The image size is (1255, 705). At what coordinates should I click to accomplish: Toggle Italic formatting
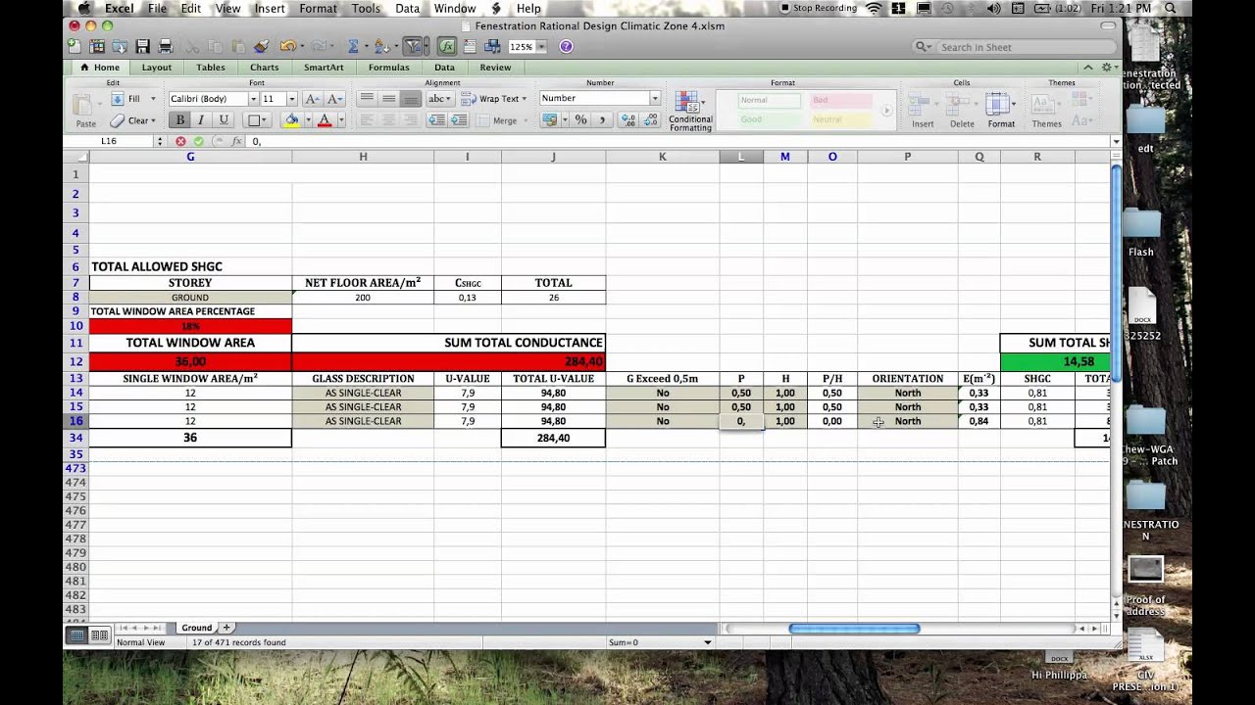[x=201, y=120]
